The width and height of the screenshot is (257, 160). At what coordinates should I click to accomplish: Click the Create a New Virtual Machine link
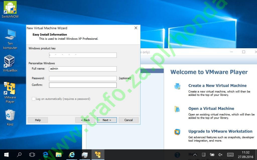point(217,85)
